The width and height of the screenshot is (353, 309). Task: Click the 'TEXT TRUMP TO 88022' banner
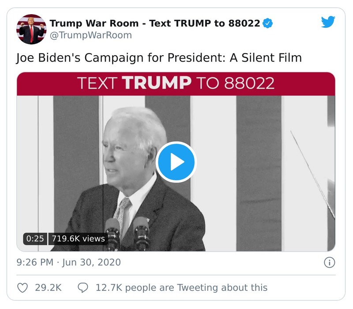176,83
